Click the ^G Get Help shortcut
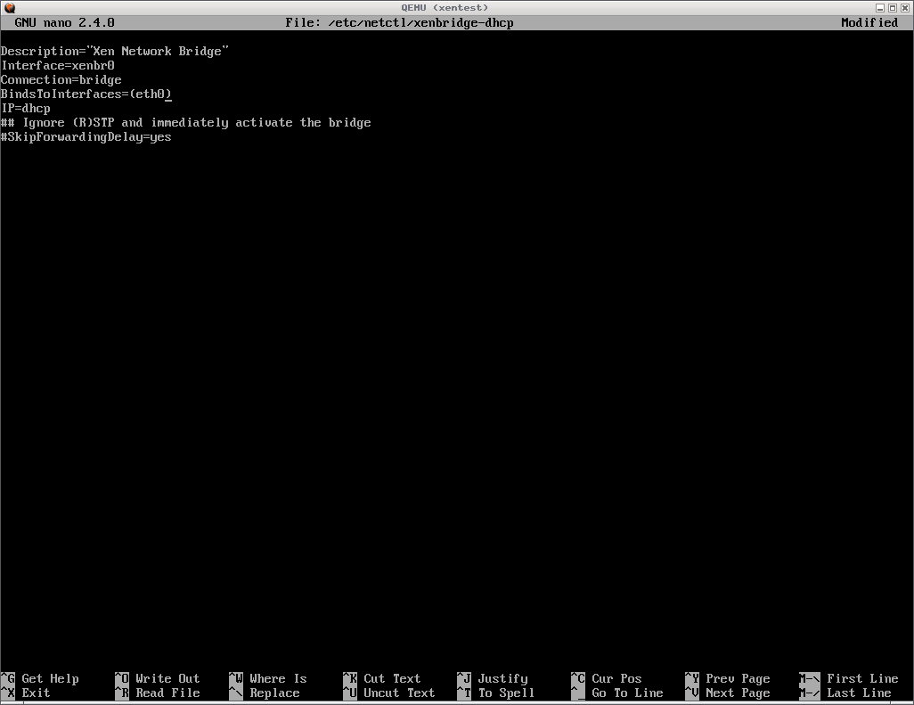914x705 pixels. coord(41,678)
